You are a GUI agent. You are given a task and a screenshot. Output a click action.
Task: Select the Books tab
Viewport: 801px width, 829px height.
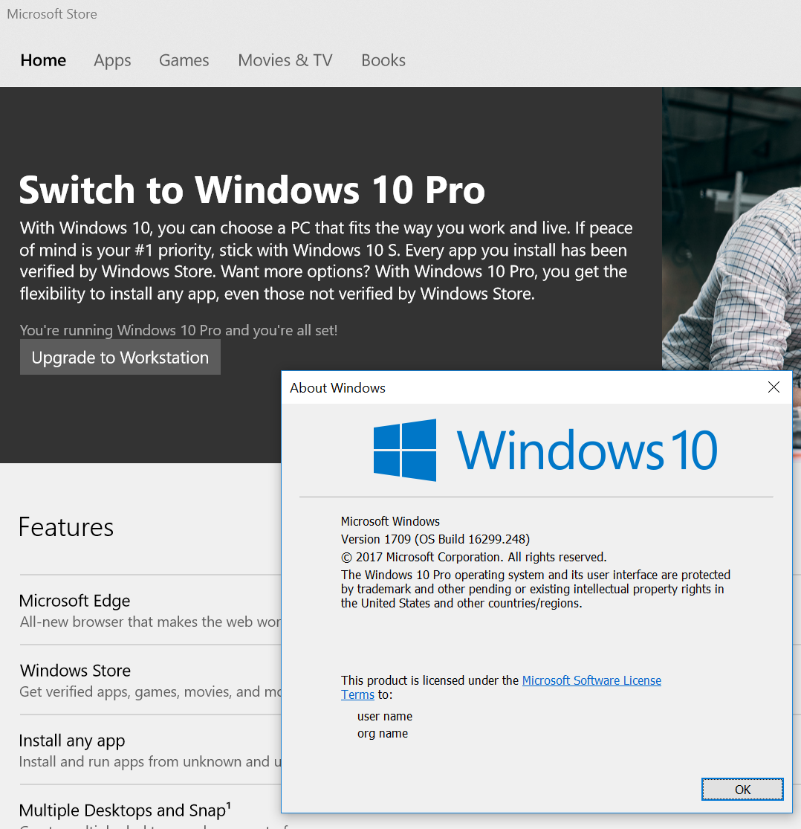pos(383,60)
